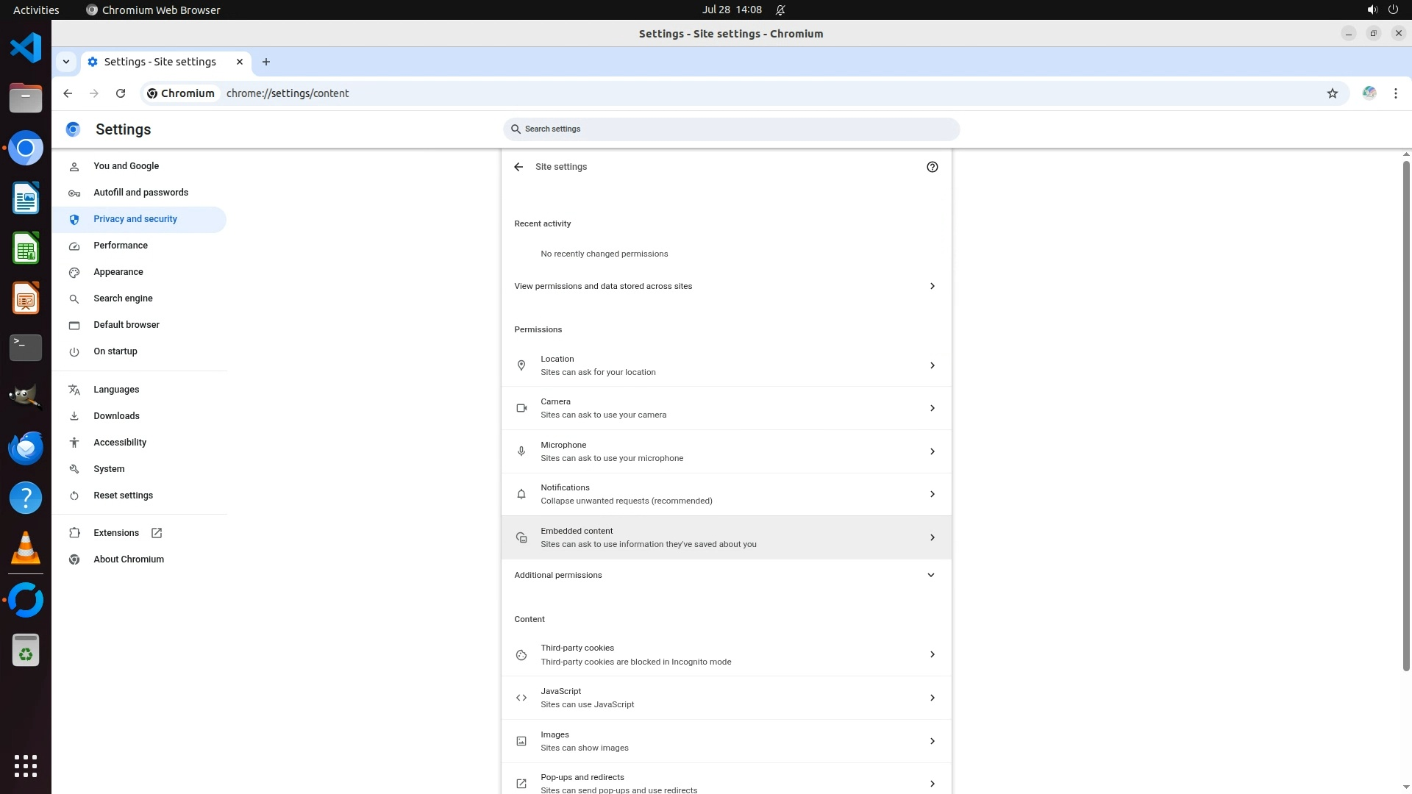Open the tab search dropdown arrow
This screenshot has height=794, width=1412.
coord(66,62)
